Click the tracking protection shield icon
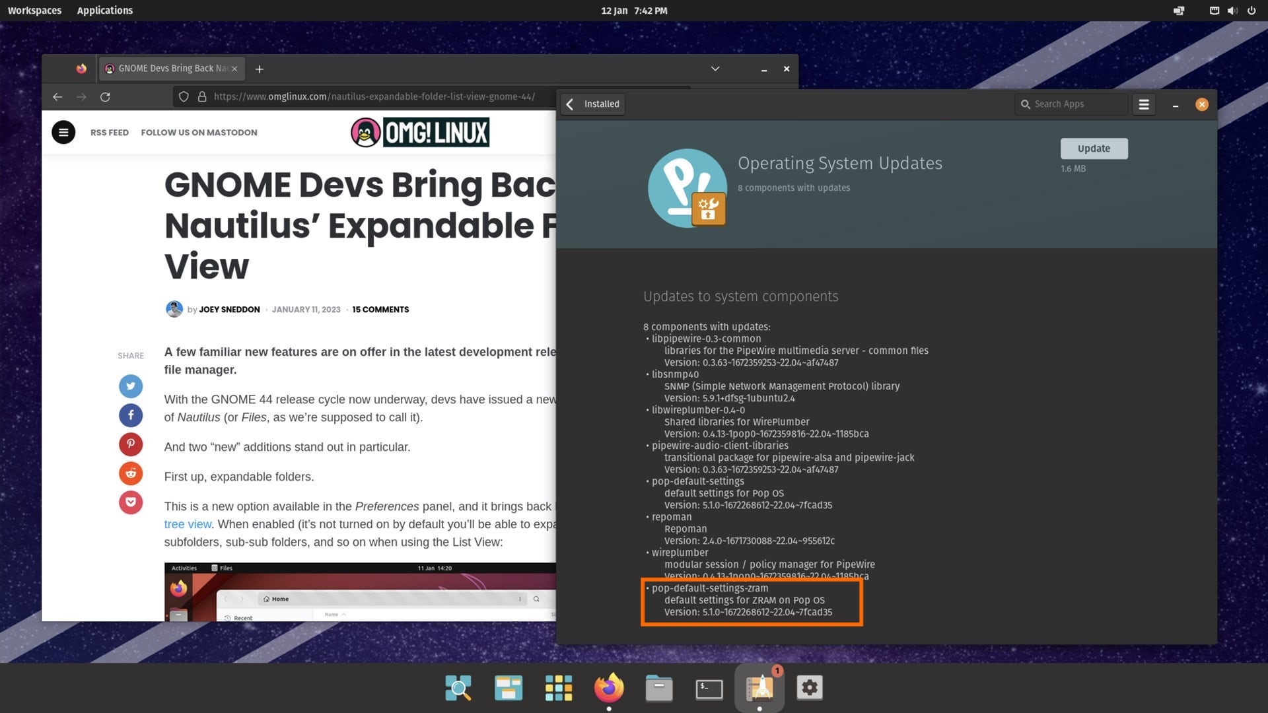1268x713 pixels. pos(184,97)
